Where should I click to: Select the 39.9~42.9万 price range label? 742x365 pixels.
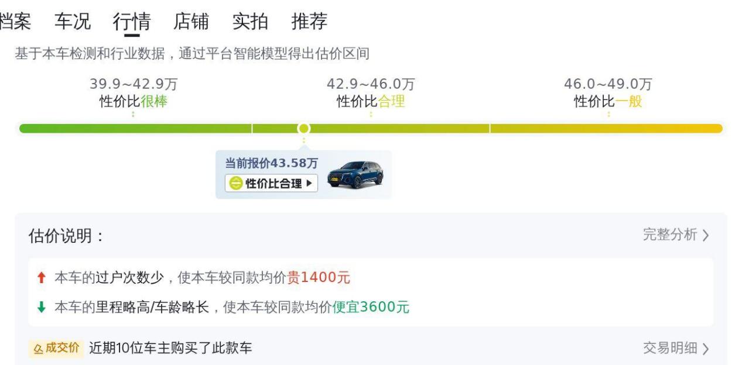pos(134,84)
